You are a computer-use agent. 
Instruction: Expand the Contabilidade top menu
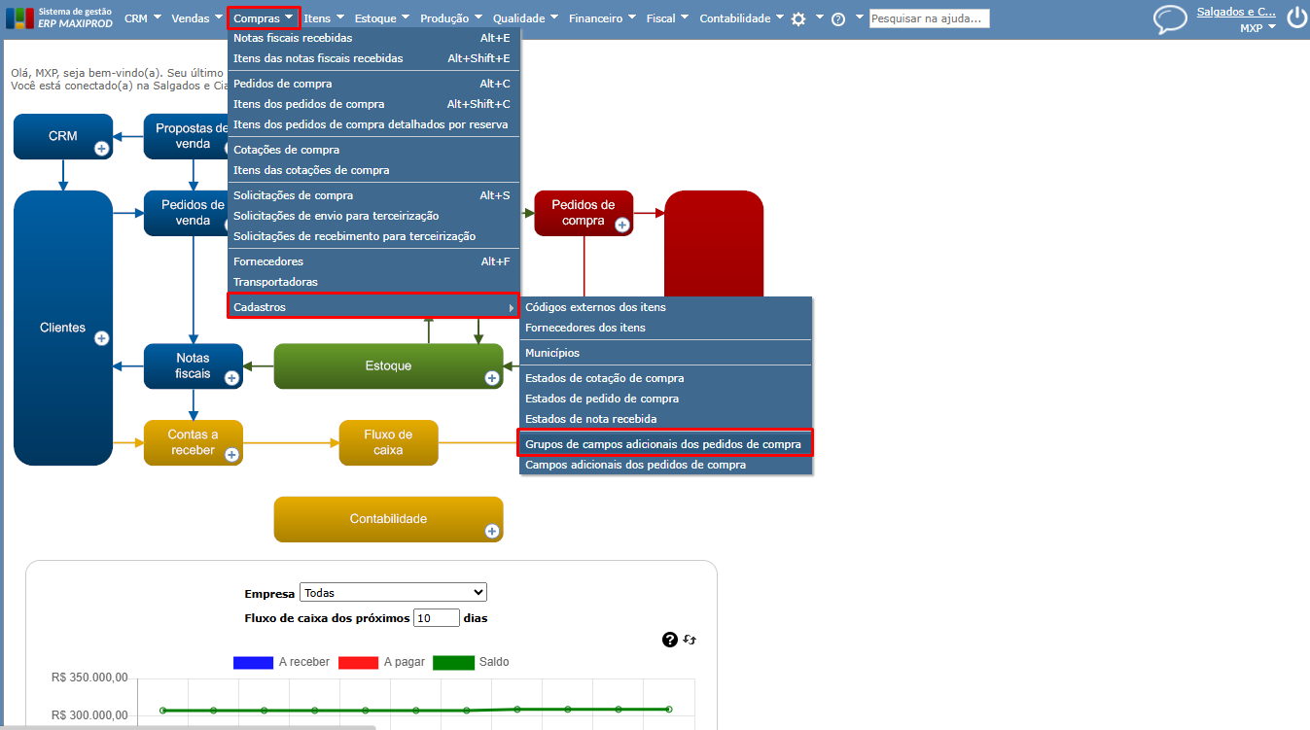click(x=741, y=18)
